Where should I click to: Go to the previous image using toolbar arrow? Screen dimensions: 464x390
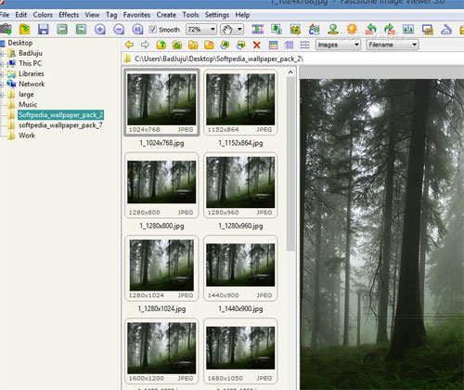click(x=62, y=29)
